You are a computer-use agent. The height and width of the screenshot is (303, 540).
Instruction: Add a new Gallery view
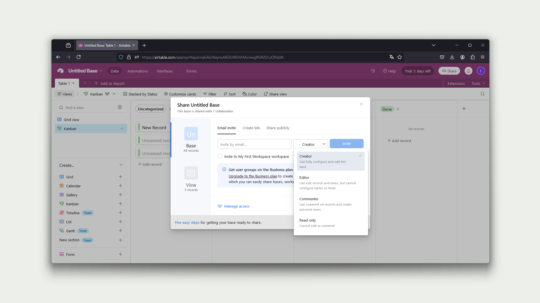pyautogui.click(x=120, y=195)
